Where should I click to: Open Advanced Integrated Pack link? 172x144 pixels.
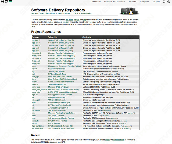(x=58, y=108)
